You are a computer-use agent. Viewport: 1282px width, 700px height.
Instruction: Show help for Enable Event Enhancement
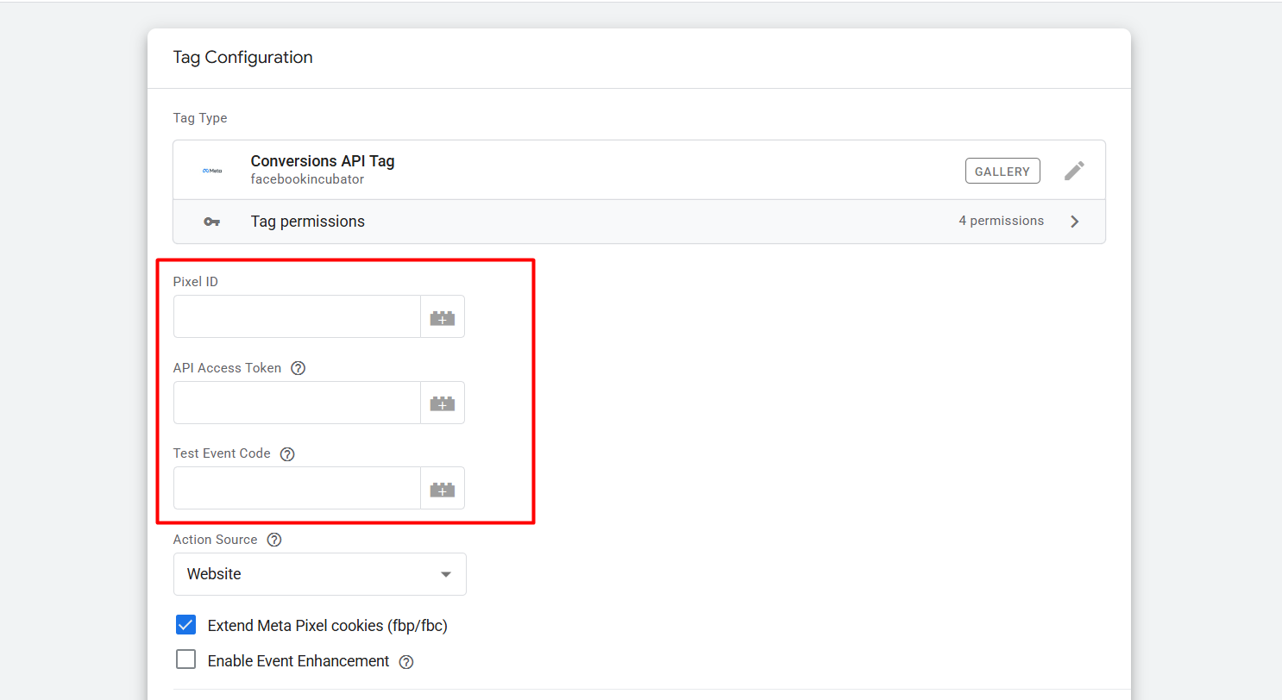click(406, 662)
